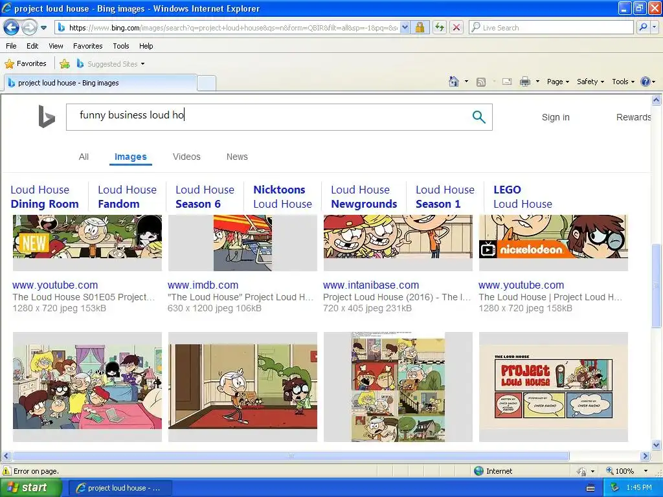Click the Add to Favorites Bar icon
The width and height of the screenshot is (663, 497).
point(65,64)
